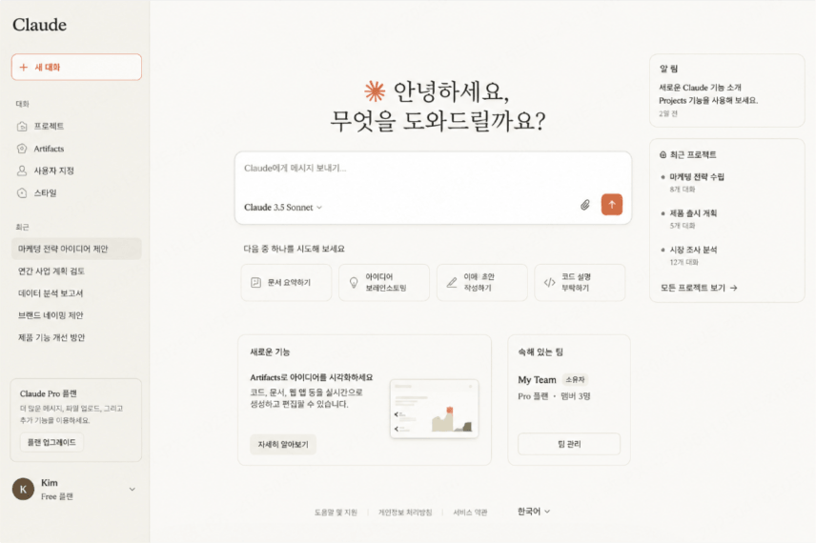Click the 스타일 icon in sidebar
816x543 pixels.
(22, 193)
